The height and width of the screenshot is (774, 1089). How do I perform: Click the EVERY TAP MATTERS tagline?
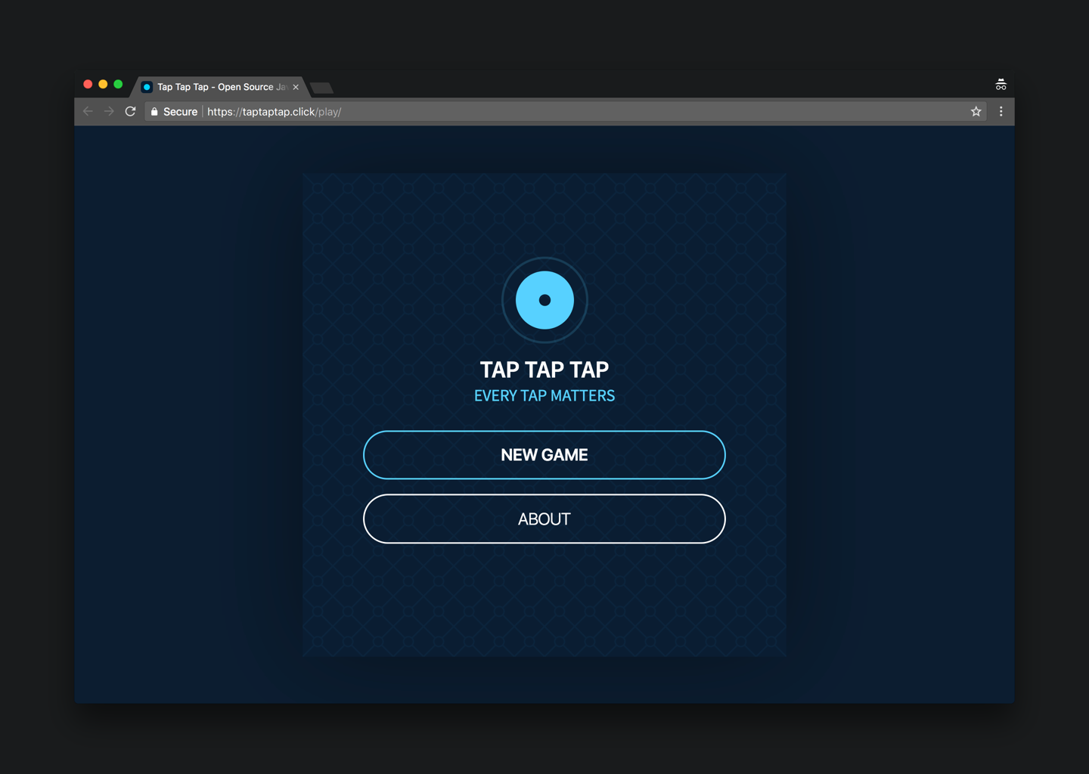click(544, 395)
